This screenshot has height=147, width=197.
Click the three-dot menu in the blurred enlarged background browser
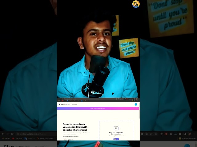click(x=194, y=134)
